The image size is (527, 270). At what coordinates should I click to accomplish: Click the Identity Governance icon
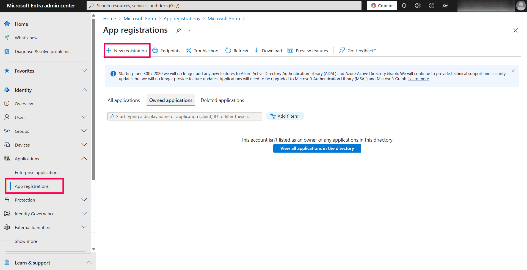[x=7, y=214]
